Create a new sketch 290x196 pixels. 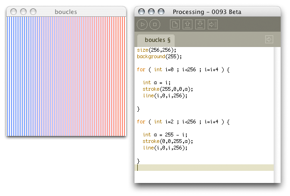(175, 24)
